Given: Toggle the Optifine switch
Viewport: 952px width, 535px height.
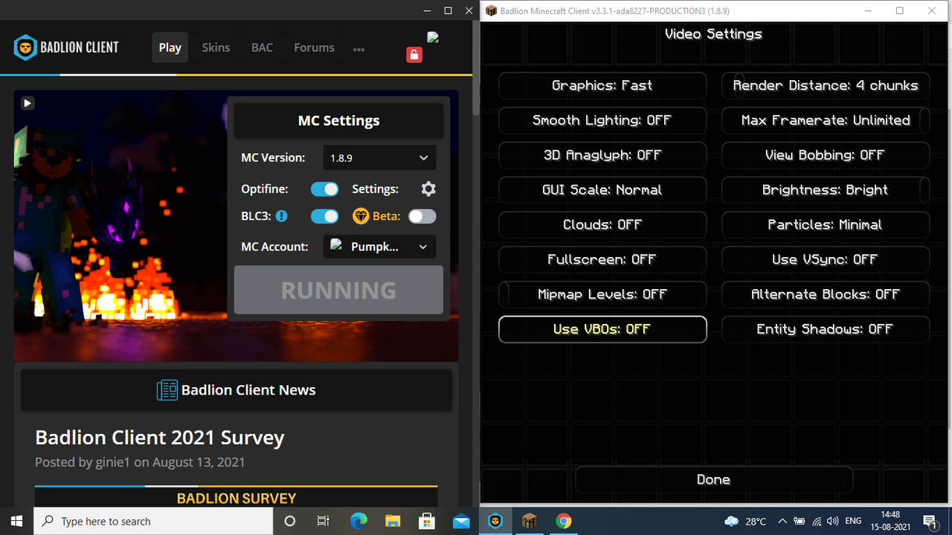Looking at the screenshot, I should click(324, 189).
